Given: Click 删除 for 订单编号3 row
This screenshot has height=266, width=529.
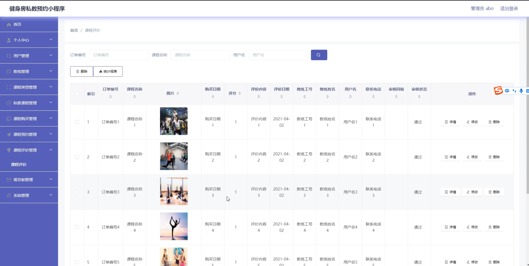Looking at the screenshot, I should pyautogui.click(x=494, y=192).
